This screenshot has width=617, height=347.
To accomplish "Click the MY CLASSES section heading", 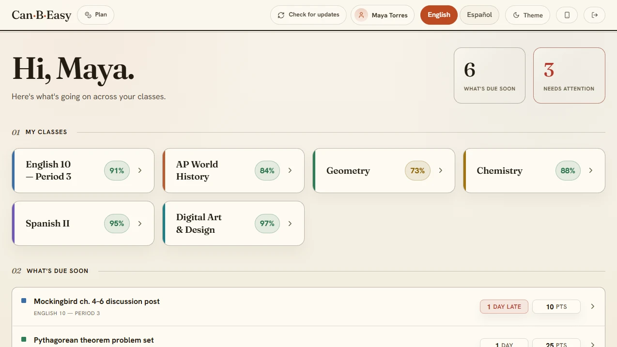I will (46, 132).
